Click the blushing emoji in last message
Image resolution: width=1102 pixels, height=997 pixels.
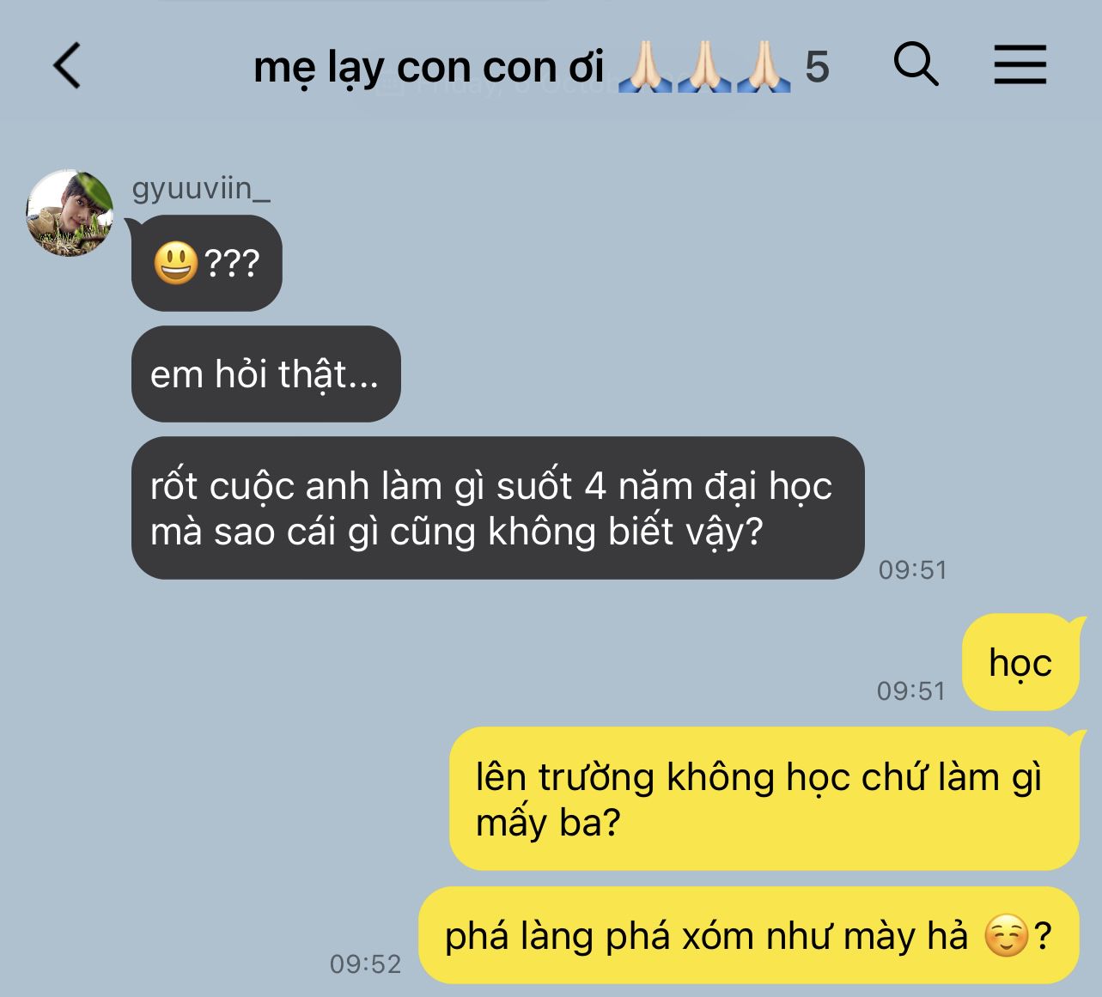1007,936
